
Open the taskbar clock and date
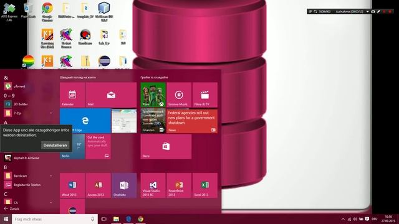click(388, 219)
